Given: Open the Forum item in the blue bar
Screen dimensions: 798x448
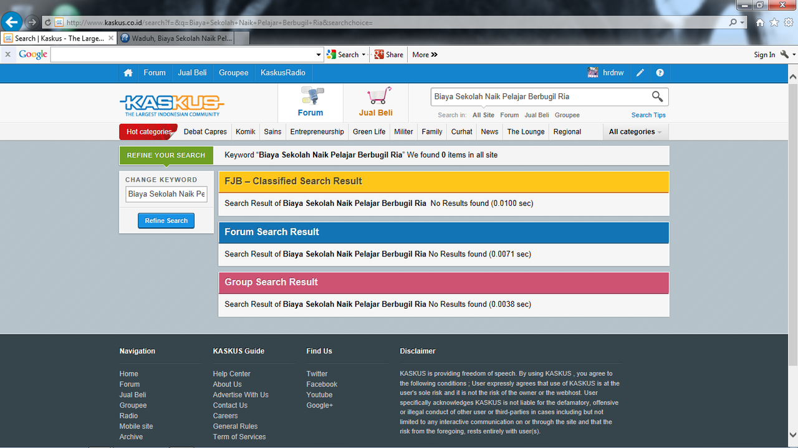Looking at the screenshot, I should tap(155, 73).
